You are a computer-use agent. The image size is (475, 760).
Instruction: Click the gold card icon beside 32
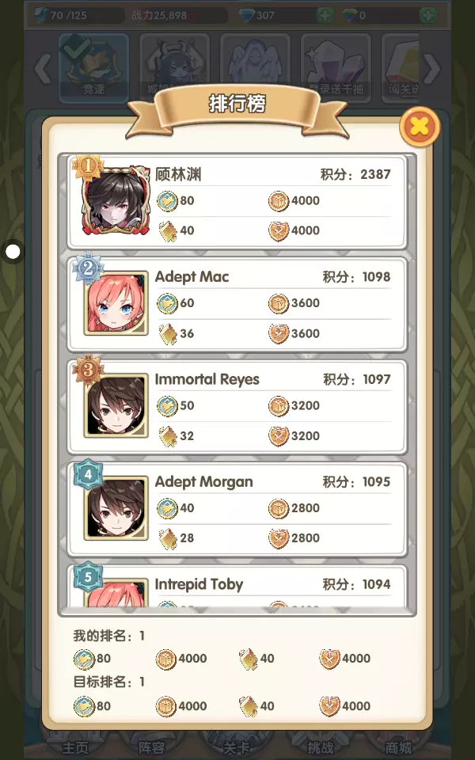tap(168, 435)
